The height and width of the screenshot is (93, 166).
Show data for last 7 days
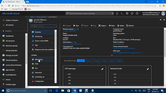111,61
